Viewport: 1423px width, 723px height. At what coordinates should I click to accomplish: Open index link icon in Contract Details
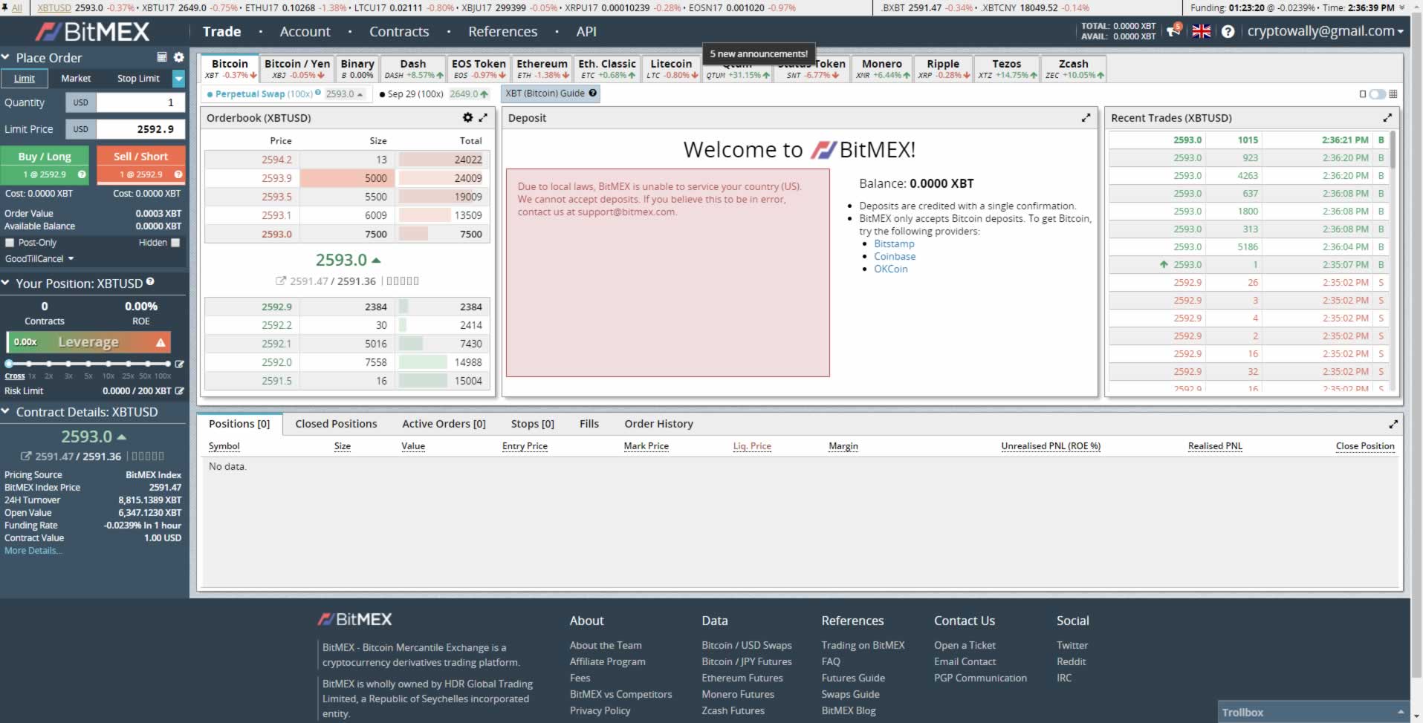pyautogui.click(x=26, y=457)
